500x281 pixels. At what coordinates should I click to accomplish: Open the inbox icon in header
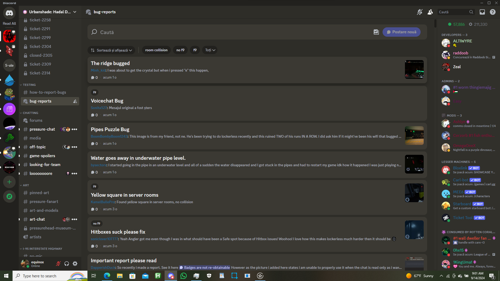482,12
